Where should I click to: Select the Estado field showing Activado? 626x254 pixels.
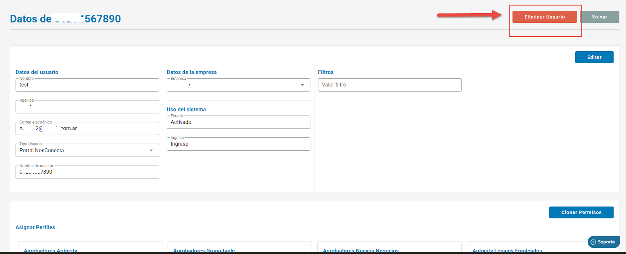[x=238, y=122]
